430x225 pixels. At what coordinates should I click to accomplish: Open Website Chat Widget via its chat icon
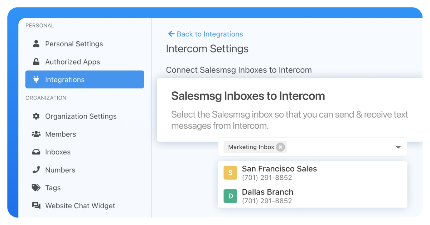pyautogui.click(x=36, y=205)
